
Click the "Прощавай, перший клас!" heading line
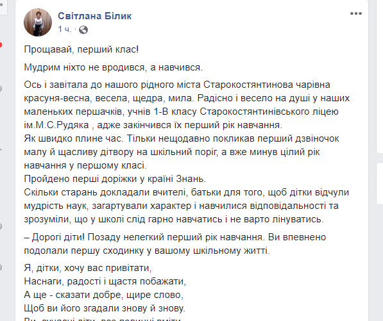pos(81,49)
